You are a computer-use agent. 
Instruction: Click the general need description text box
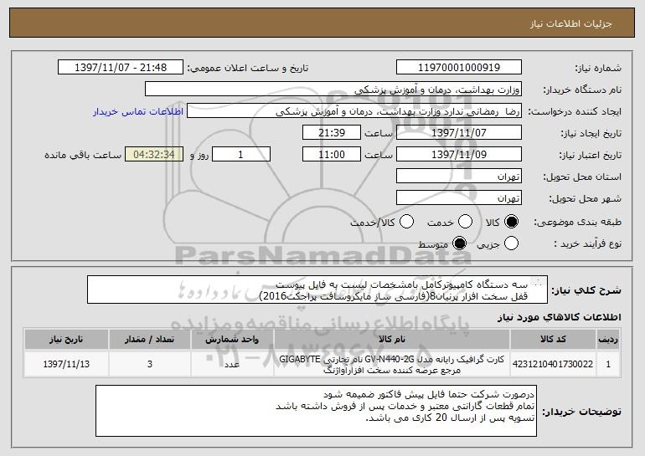[x=317, y=289]
